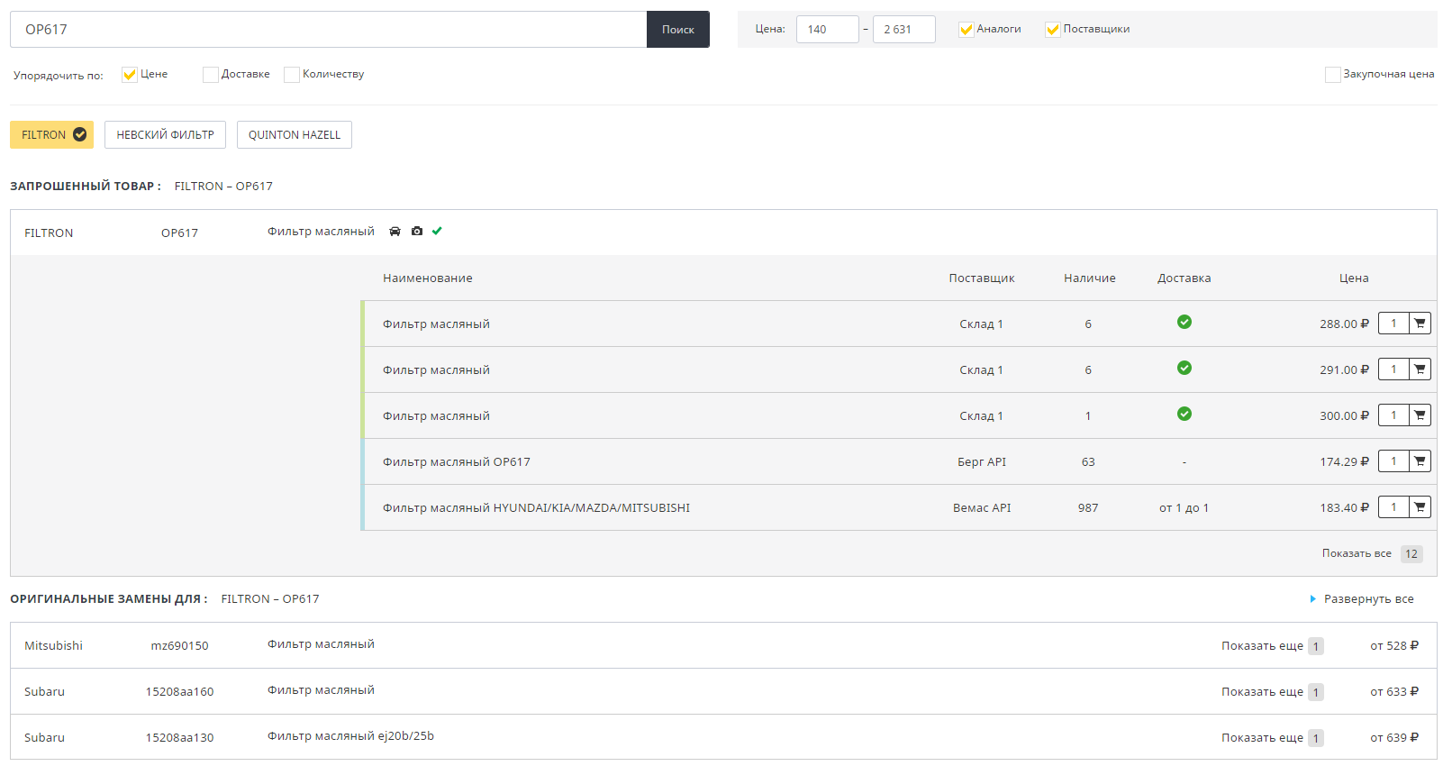Click the maximum price field showing 2 631
This screenshot has height=766, width=1443.
[x=904, y=30]
